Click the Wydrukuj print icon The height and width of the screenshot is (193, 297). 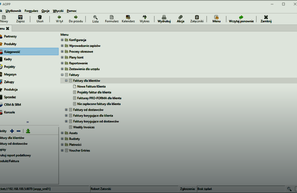[x=164, y=17]
